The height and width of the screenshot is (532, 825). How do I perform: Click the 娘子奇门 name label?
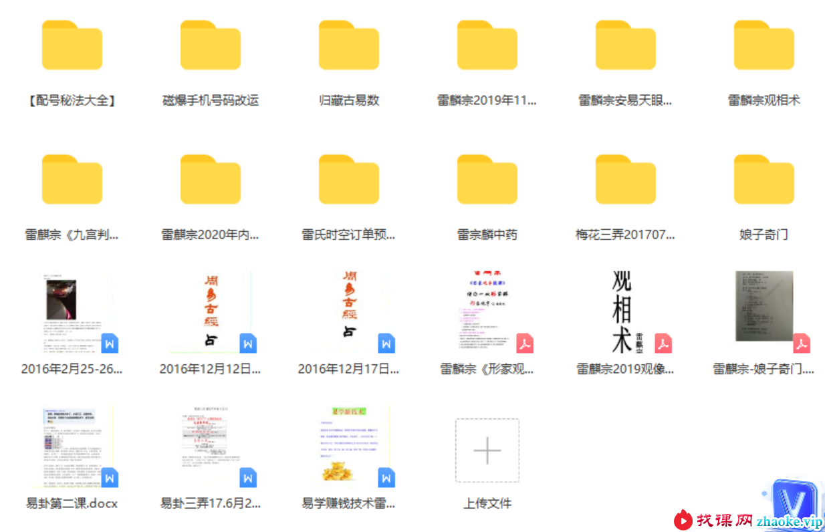764,235
